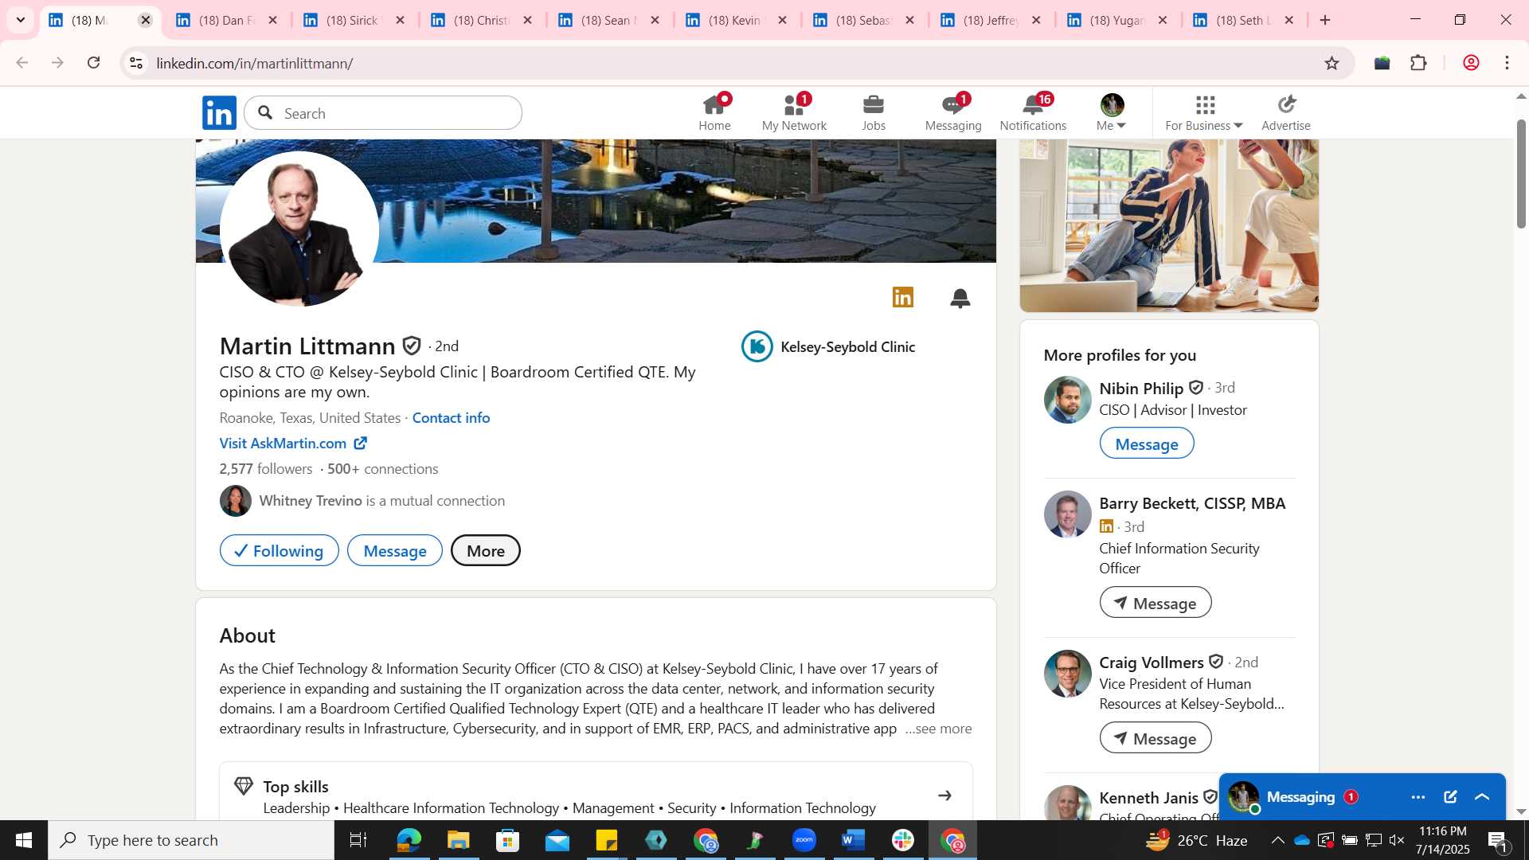Open the 500+ connections link
This screenshot has height=860, width=1529.
[382, 469]
